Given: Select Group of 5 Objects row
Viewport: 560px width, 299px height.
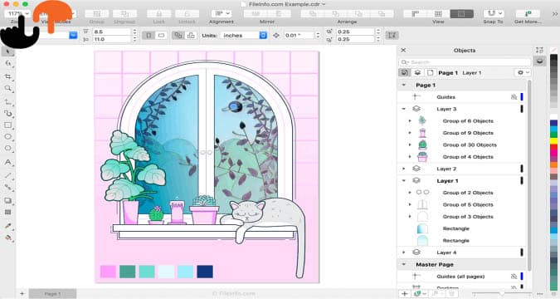Looking at the screenshot, I should [461, 204].
